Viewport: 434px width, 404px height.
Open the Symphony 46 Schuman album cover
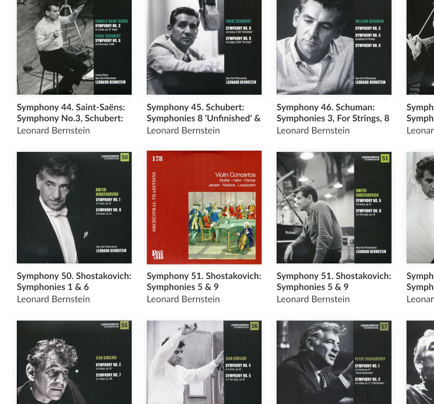[334, 47]
